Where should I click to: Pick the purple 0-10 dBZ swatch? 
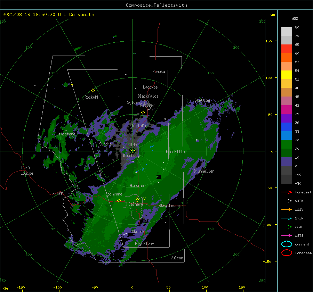(x=287, y=162)
